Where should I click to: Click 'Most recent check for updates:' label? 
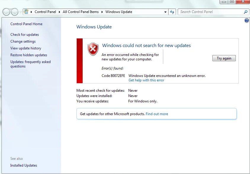(x=100, y=91)
